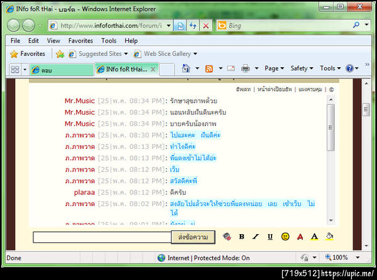This screenshot has width=377, height=280.
Task: Open Quick Tabs grid icon
Action: click(15, 70)
